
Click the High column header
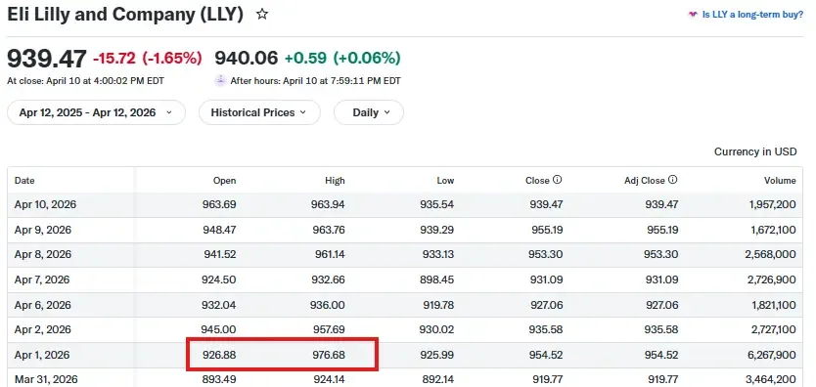point(335,181)
